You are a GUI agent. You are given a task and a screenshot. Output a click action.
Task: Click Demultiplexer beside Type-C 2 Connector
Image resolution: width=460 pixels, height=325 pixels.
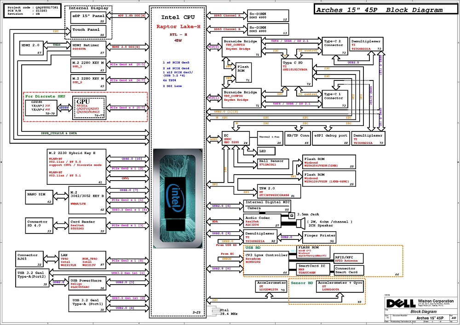(366, 45)
